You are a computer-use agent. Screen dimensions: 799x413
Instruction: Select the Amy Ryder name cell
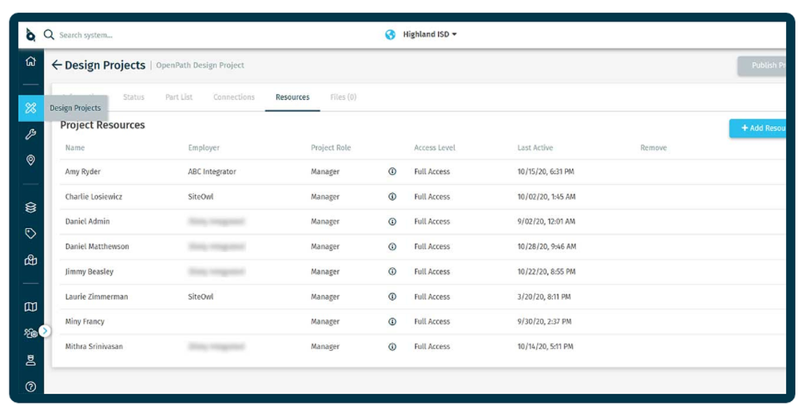tap(82, 172)
